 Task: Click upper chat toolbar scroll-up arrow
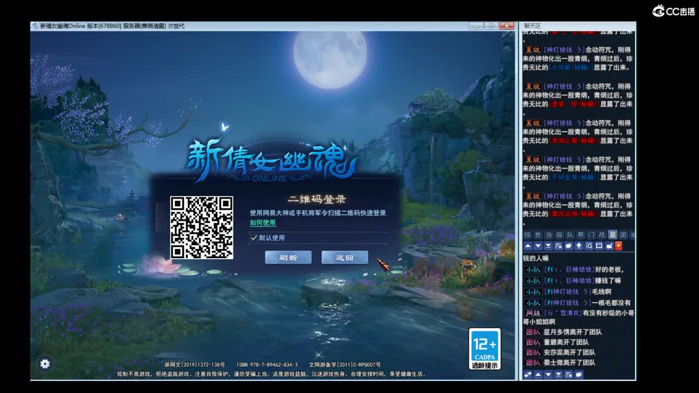pyautogui.click(x=528, y=246)
